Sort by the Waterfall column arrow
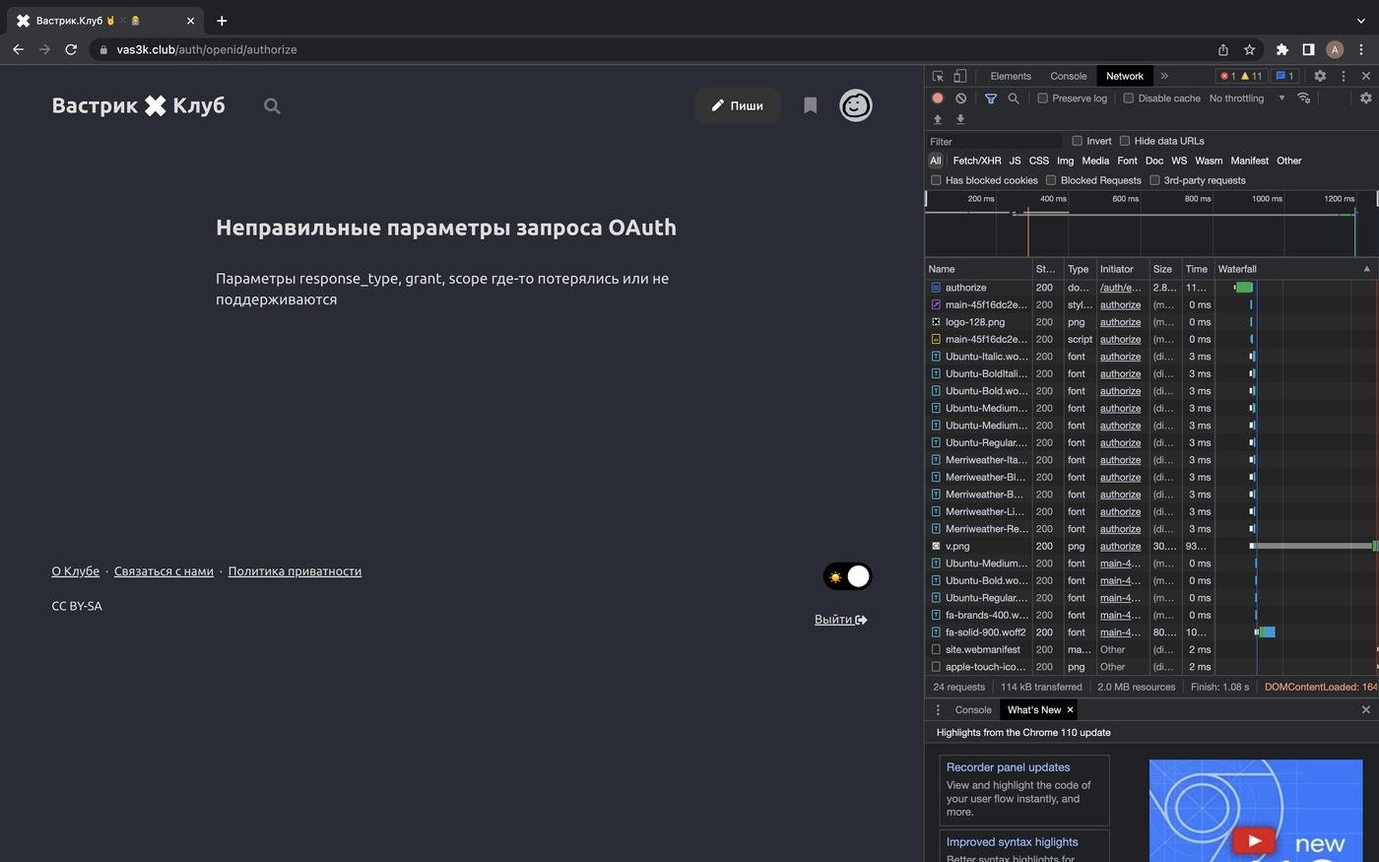This screenshot has width=1379, height=862. click(x=1365, y=269)
